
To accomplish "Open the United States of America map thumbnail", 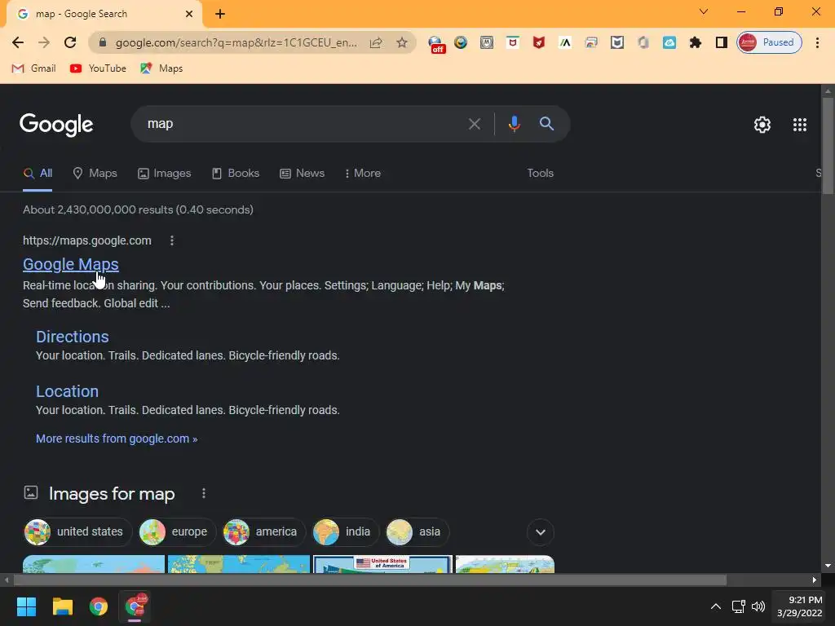I will click(382, 564).
